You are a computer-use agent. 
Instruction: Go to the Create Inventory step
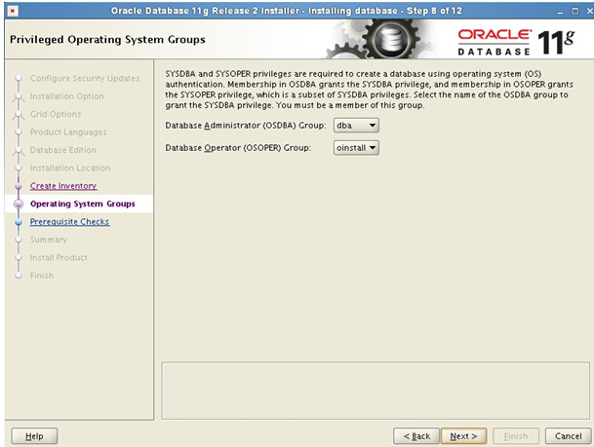pos(63,186)
